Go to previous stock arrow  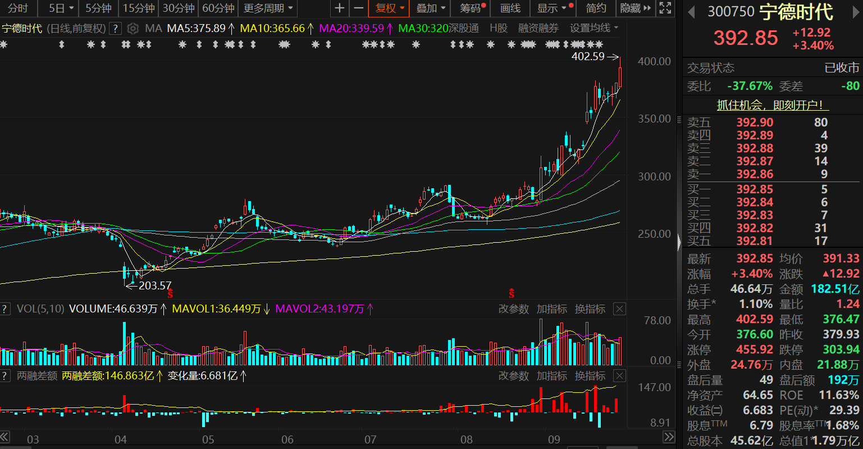691,12
